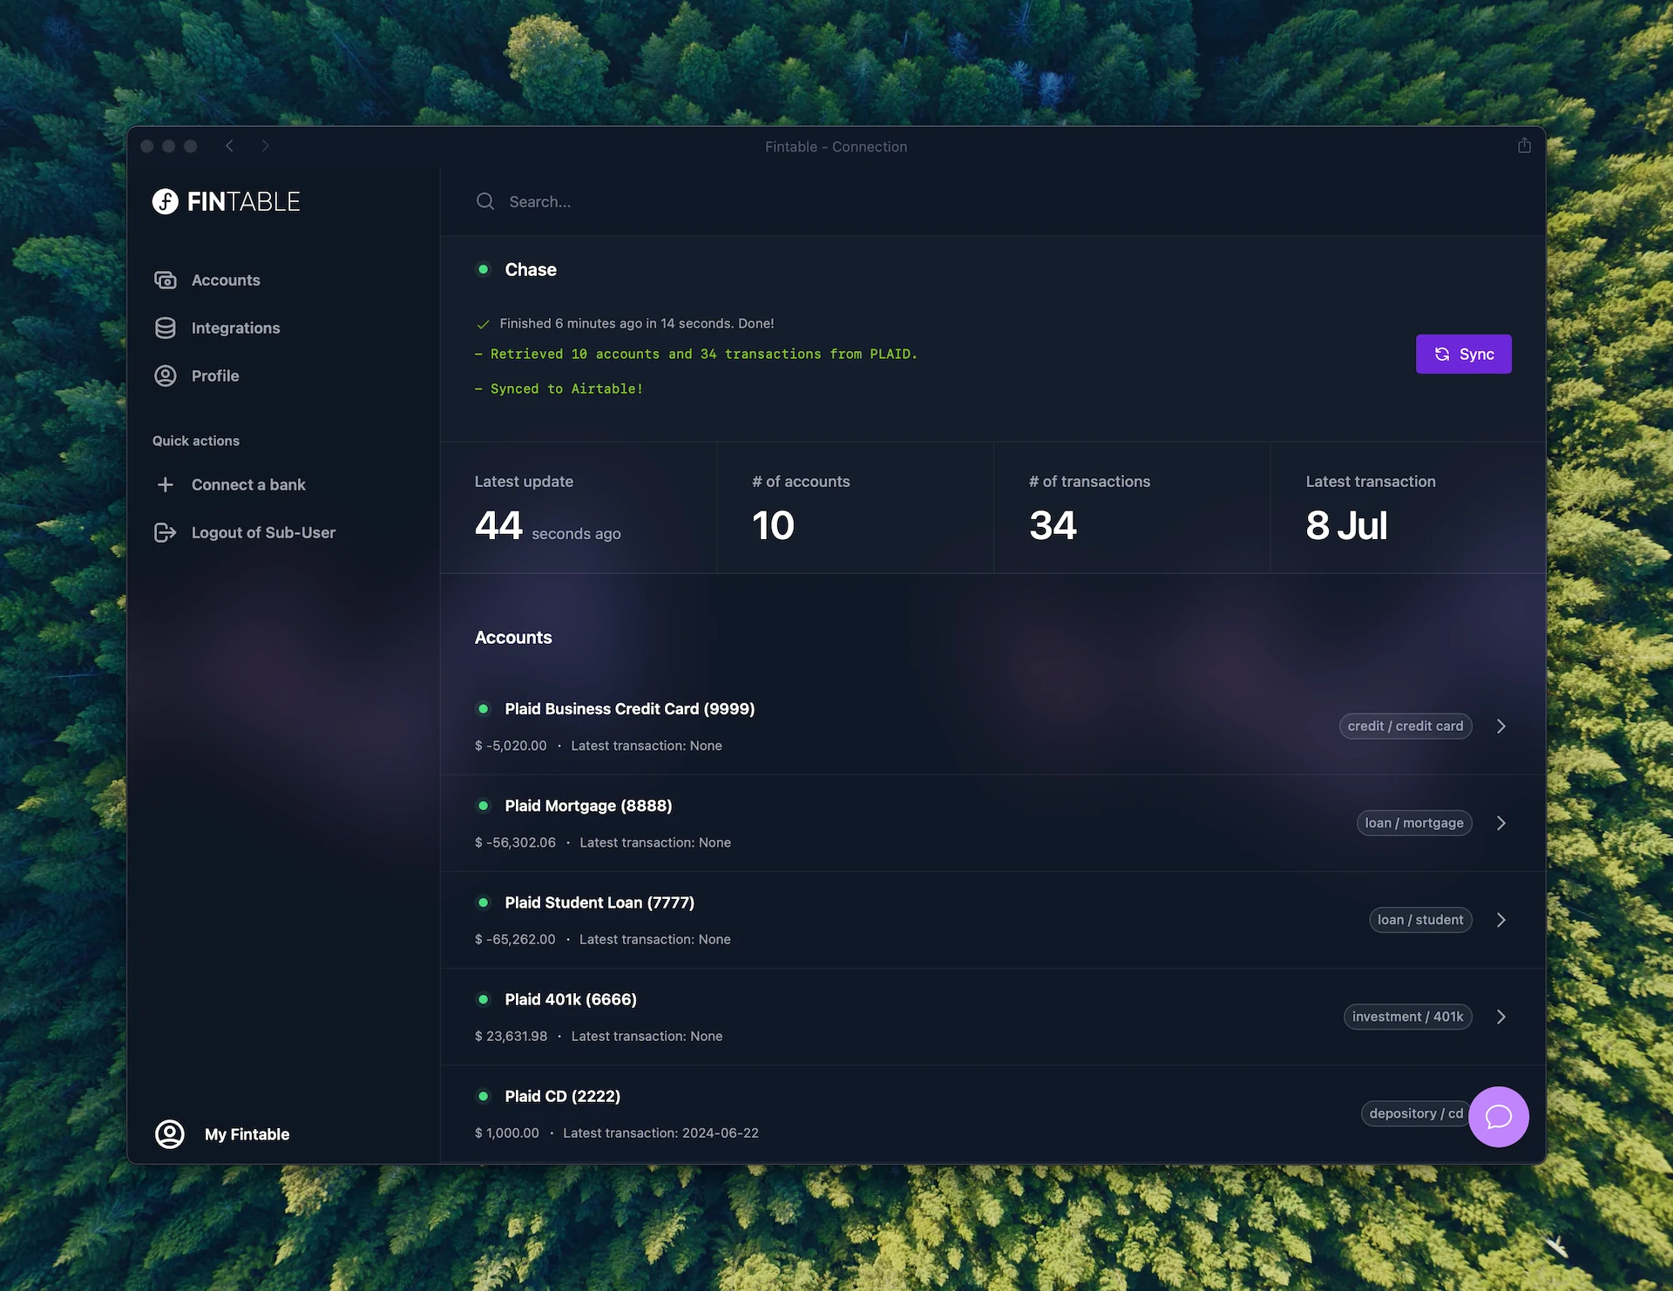Click into the Search field
The height and width of the screenshot is (1291, 1673).
pos(784,201)
